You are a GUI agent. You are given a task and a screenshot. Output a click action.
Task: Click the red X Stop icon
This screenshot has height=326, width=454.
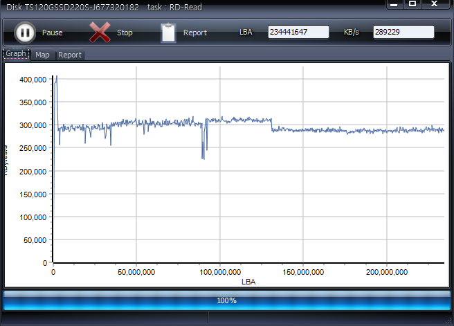pyautogui.click(x=100, y=33)
